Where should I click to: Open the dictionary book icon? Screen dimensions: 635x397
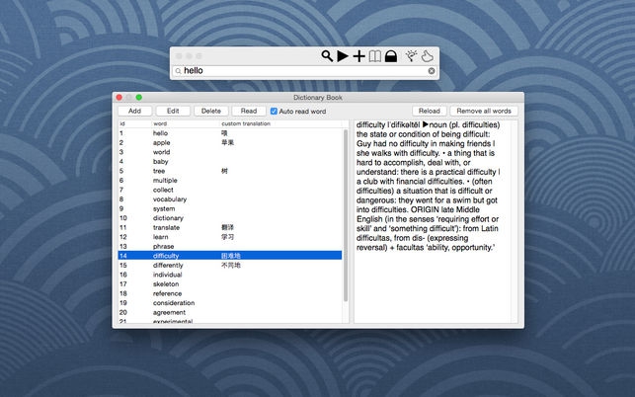click(375, 56)
